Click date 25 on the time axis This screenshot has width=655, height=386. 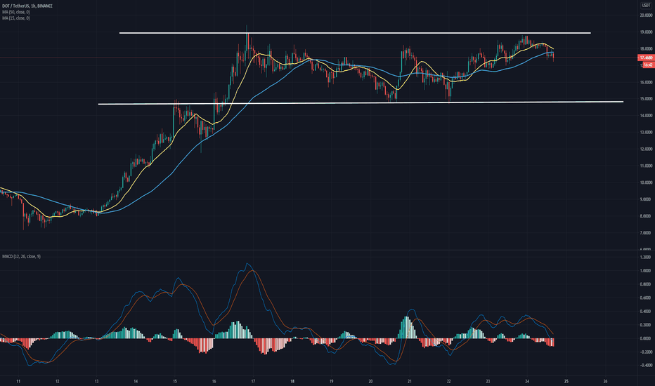tap(566, 381)
